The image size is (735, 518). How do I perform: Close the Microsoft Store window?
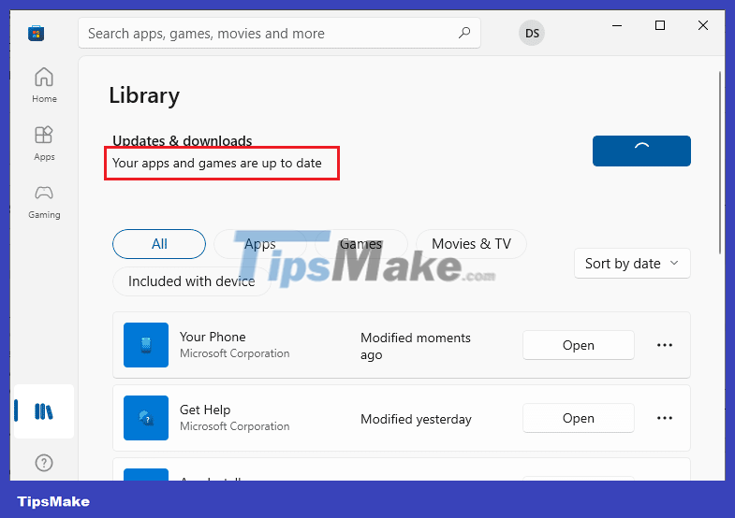pyautogui.click(x=702, y=25)
